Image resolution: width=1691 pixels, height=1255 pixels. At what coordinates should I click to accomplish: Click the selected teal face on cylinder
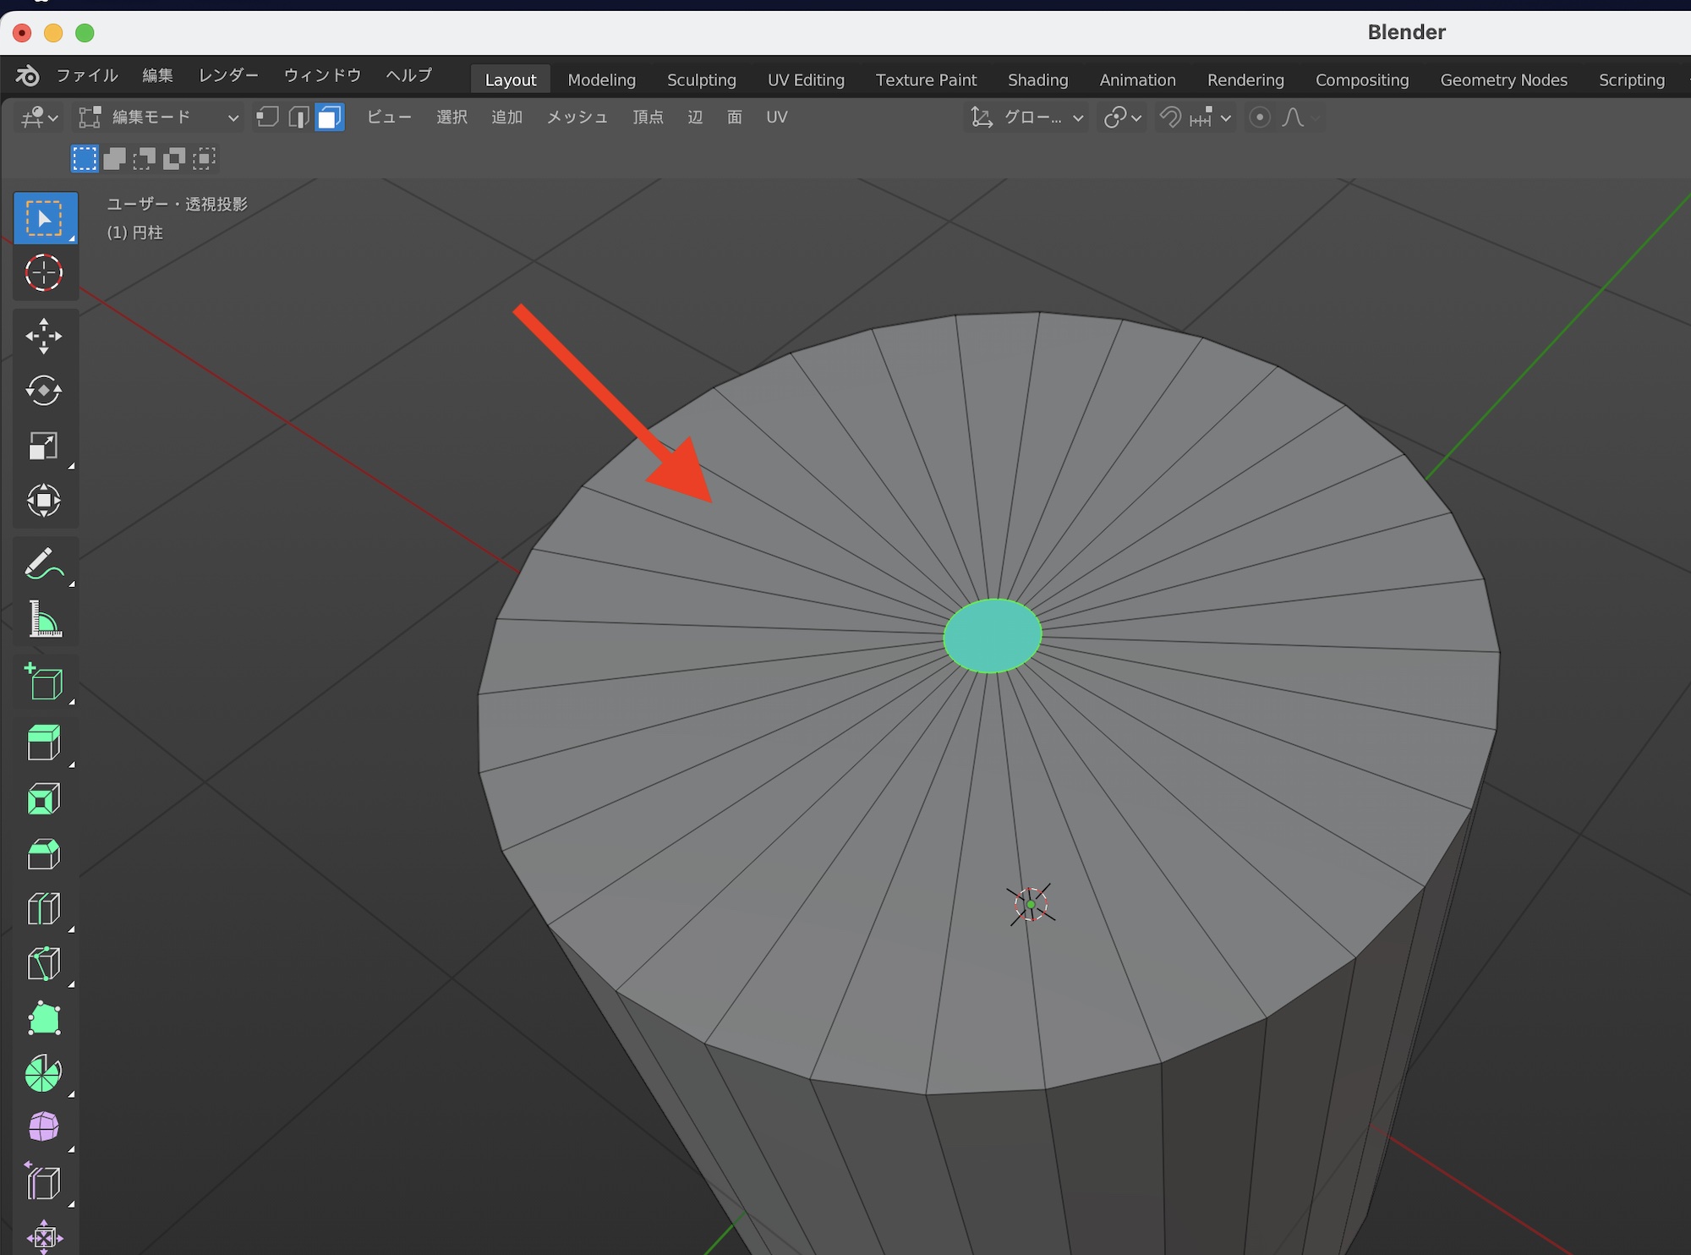point(992,635)
